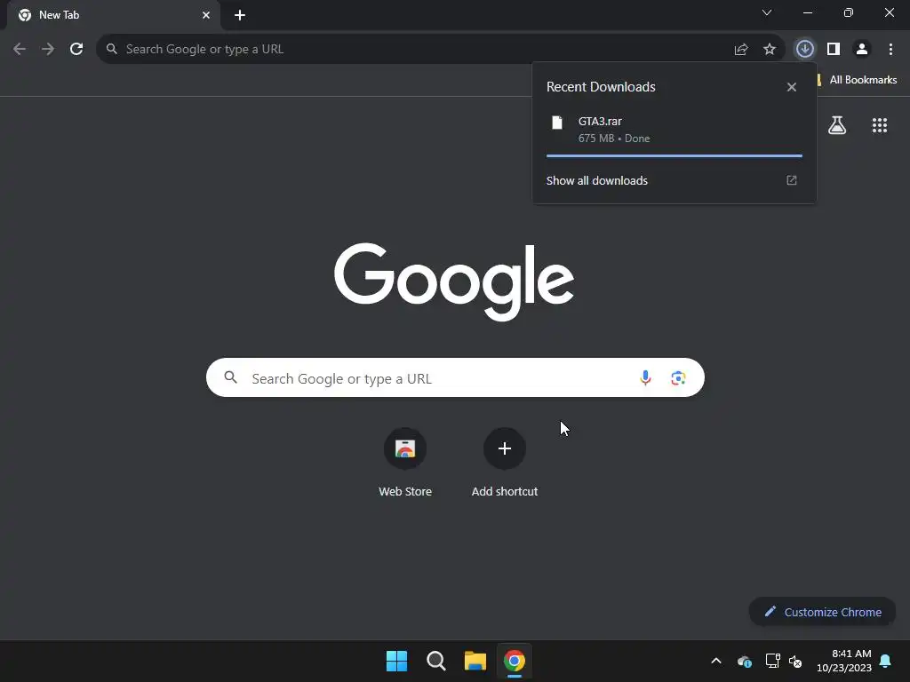Open Search Labs flask icon
The height and width of the screenshot is (682, 910).
(x=837, y=125)
